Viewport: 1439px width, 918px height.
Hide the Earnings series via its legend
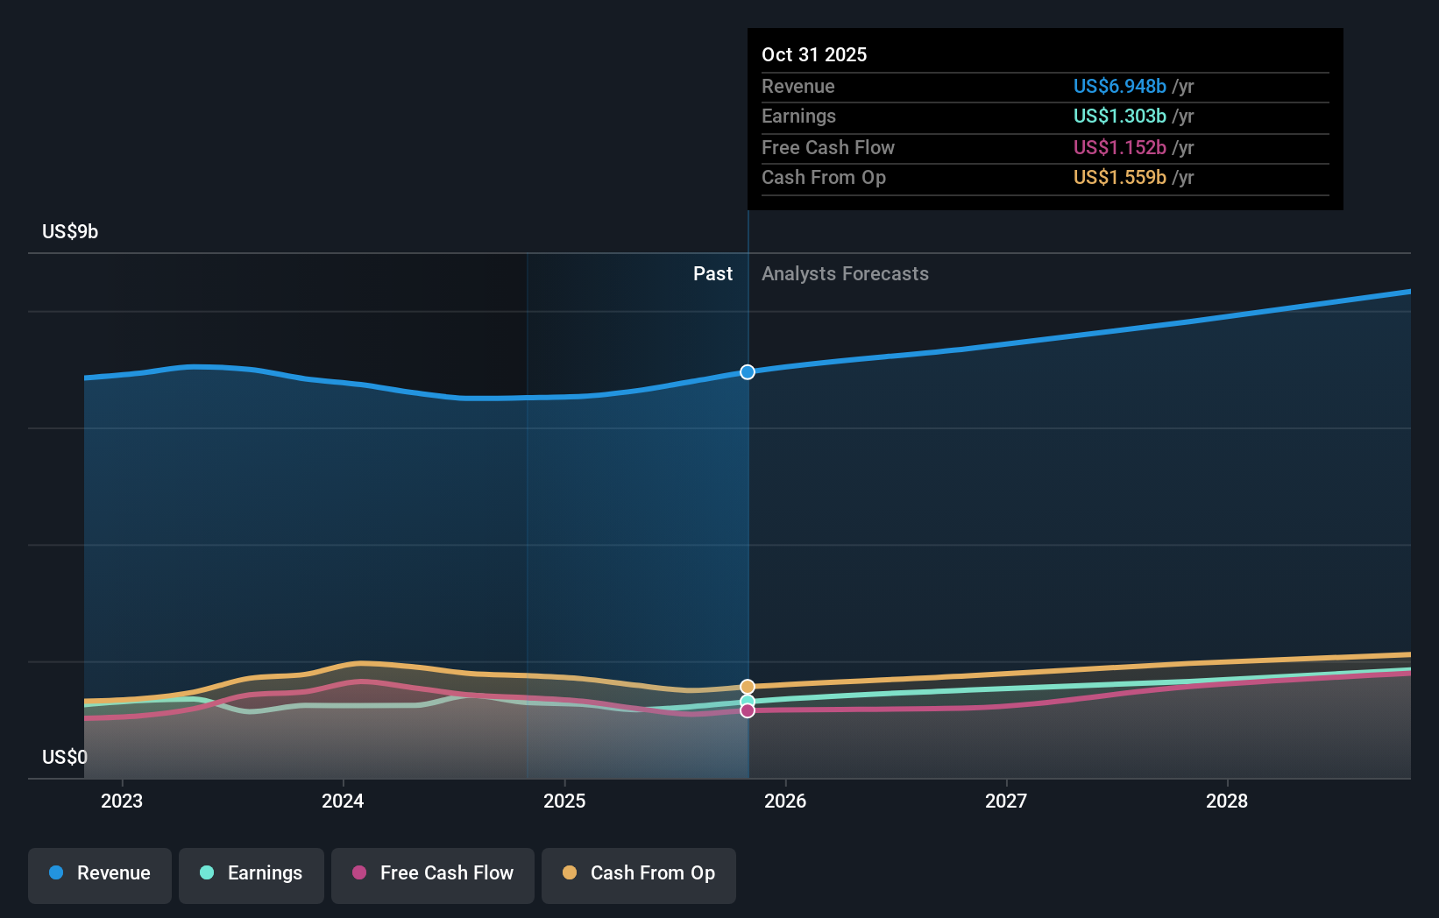(x=252, y=875)
